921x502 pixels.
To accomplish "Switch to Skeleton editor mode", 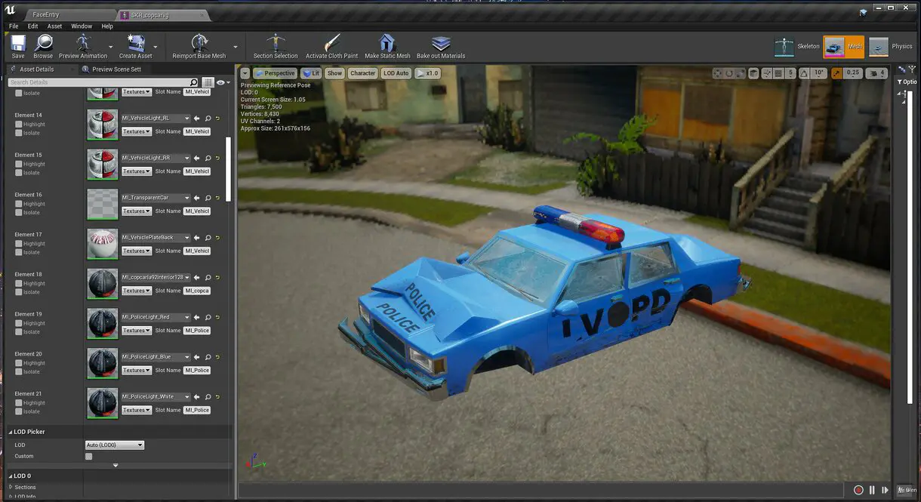I will coord(797,47).
